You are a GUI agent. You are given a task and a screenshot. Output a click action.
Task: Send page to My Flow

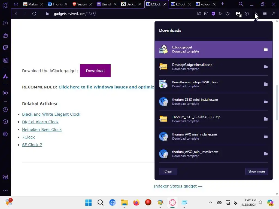tap(220, 14)
